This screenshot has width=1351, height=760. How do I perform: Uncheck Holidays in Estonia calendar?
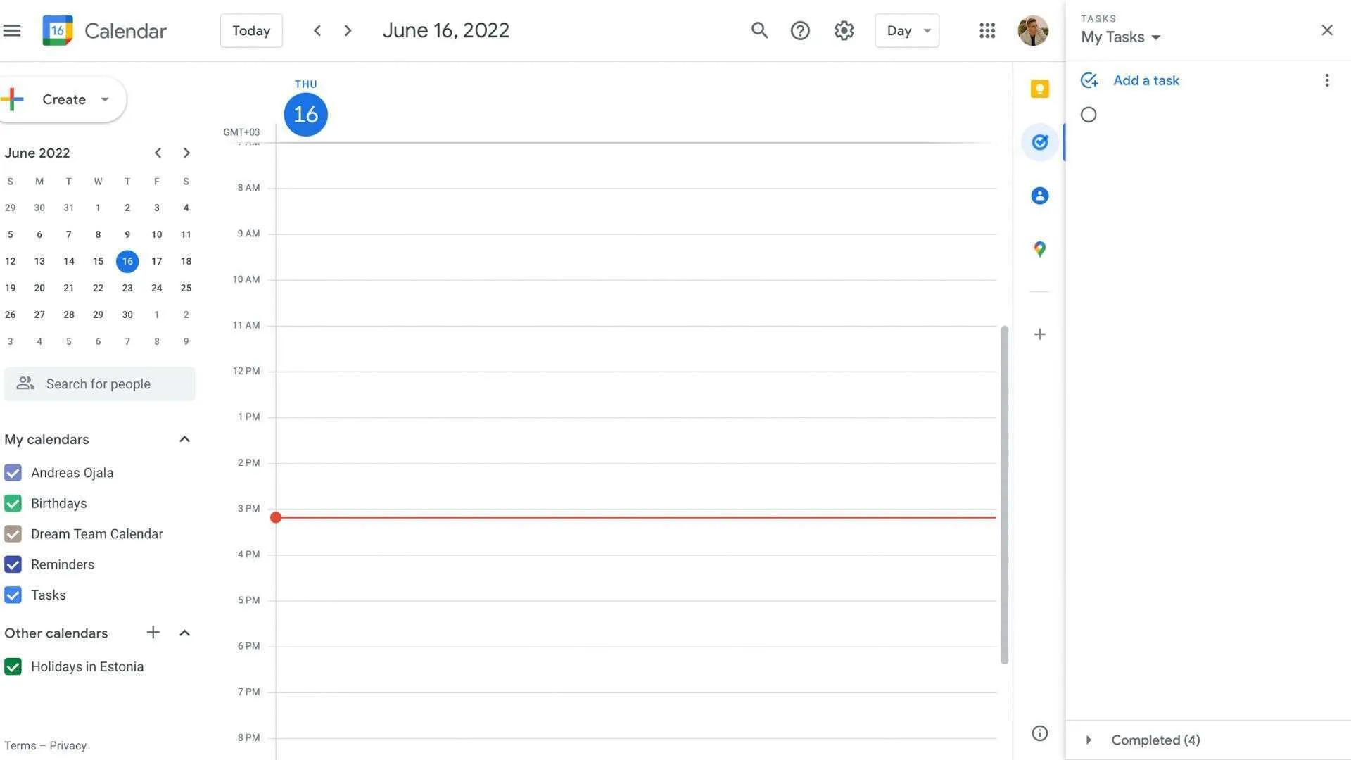click(x=13, y=666)
